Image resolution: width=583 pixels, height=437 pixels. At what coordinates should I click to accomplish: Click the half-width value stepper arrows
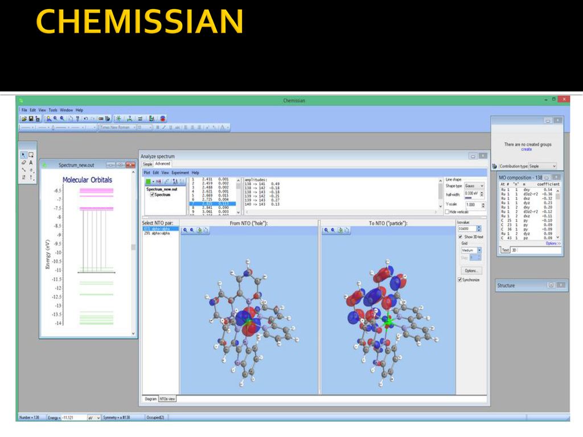pyautogui.click(x=482, y=194)
